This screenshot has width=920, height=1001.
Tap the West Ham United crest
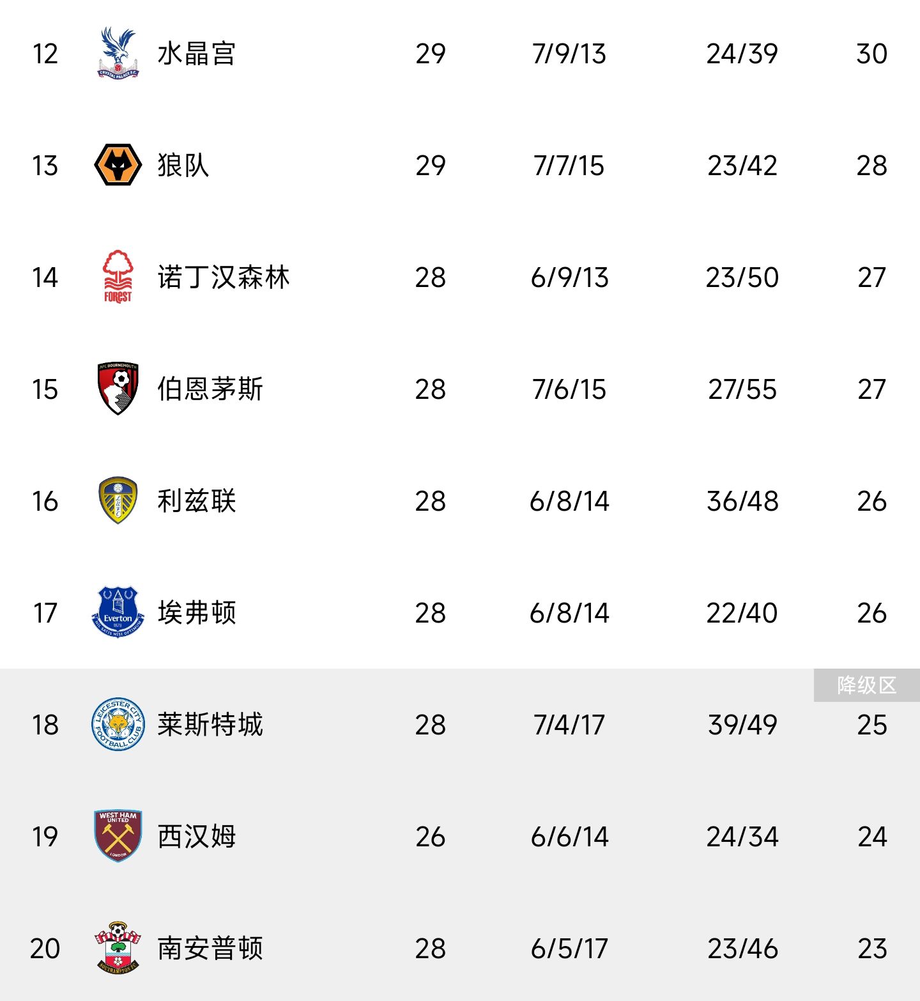(x=118, y=836)
